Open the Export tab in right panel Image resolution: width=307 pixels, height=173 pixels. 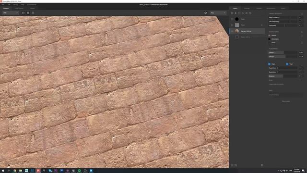283,8
